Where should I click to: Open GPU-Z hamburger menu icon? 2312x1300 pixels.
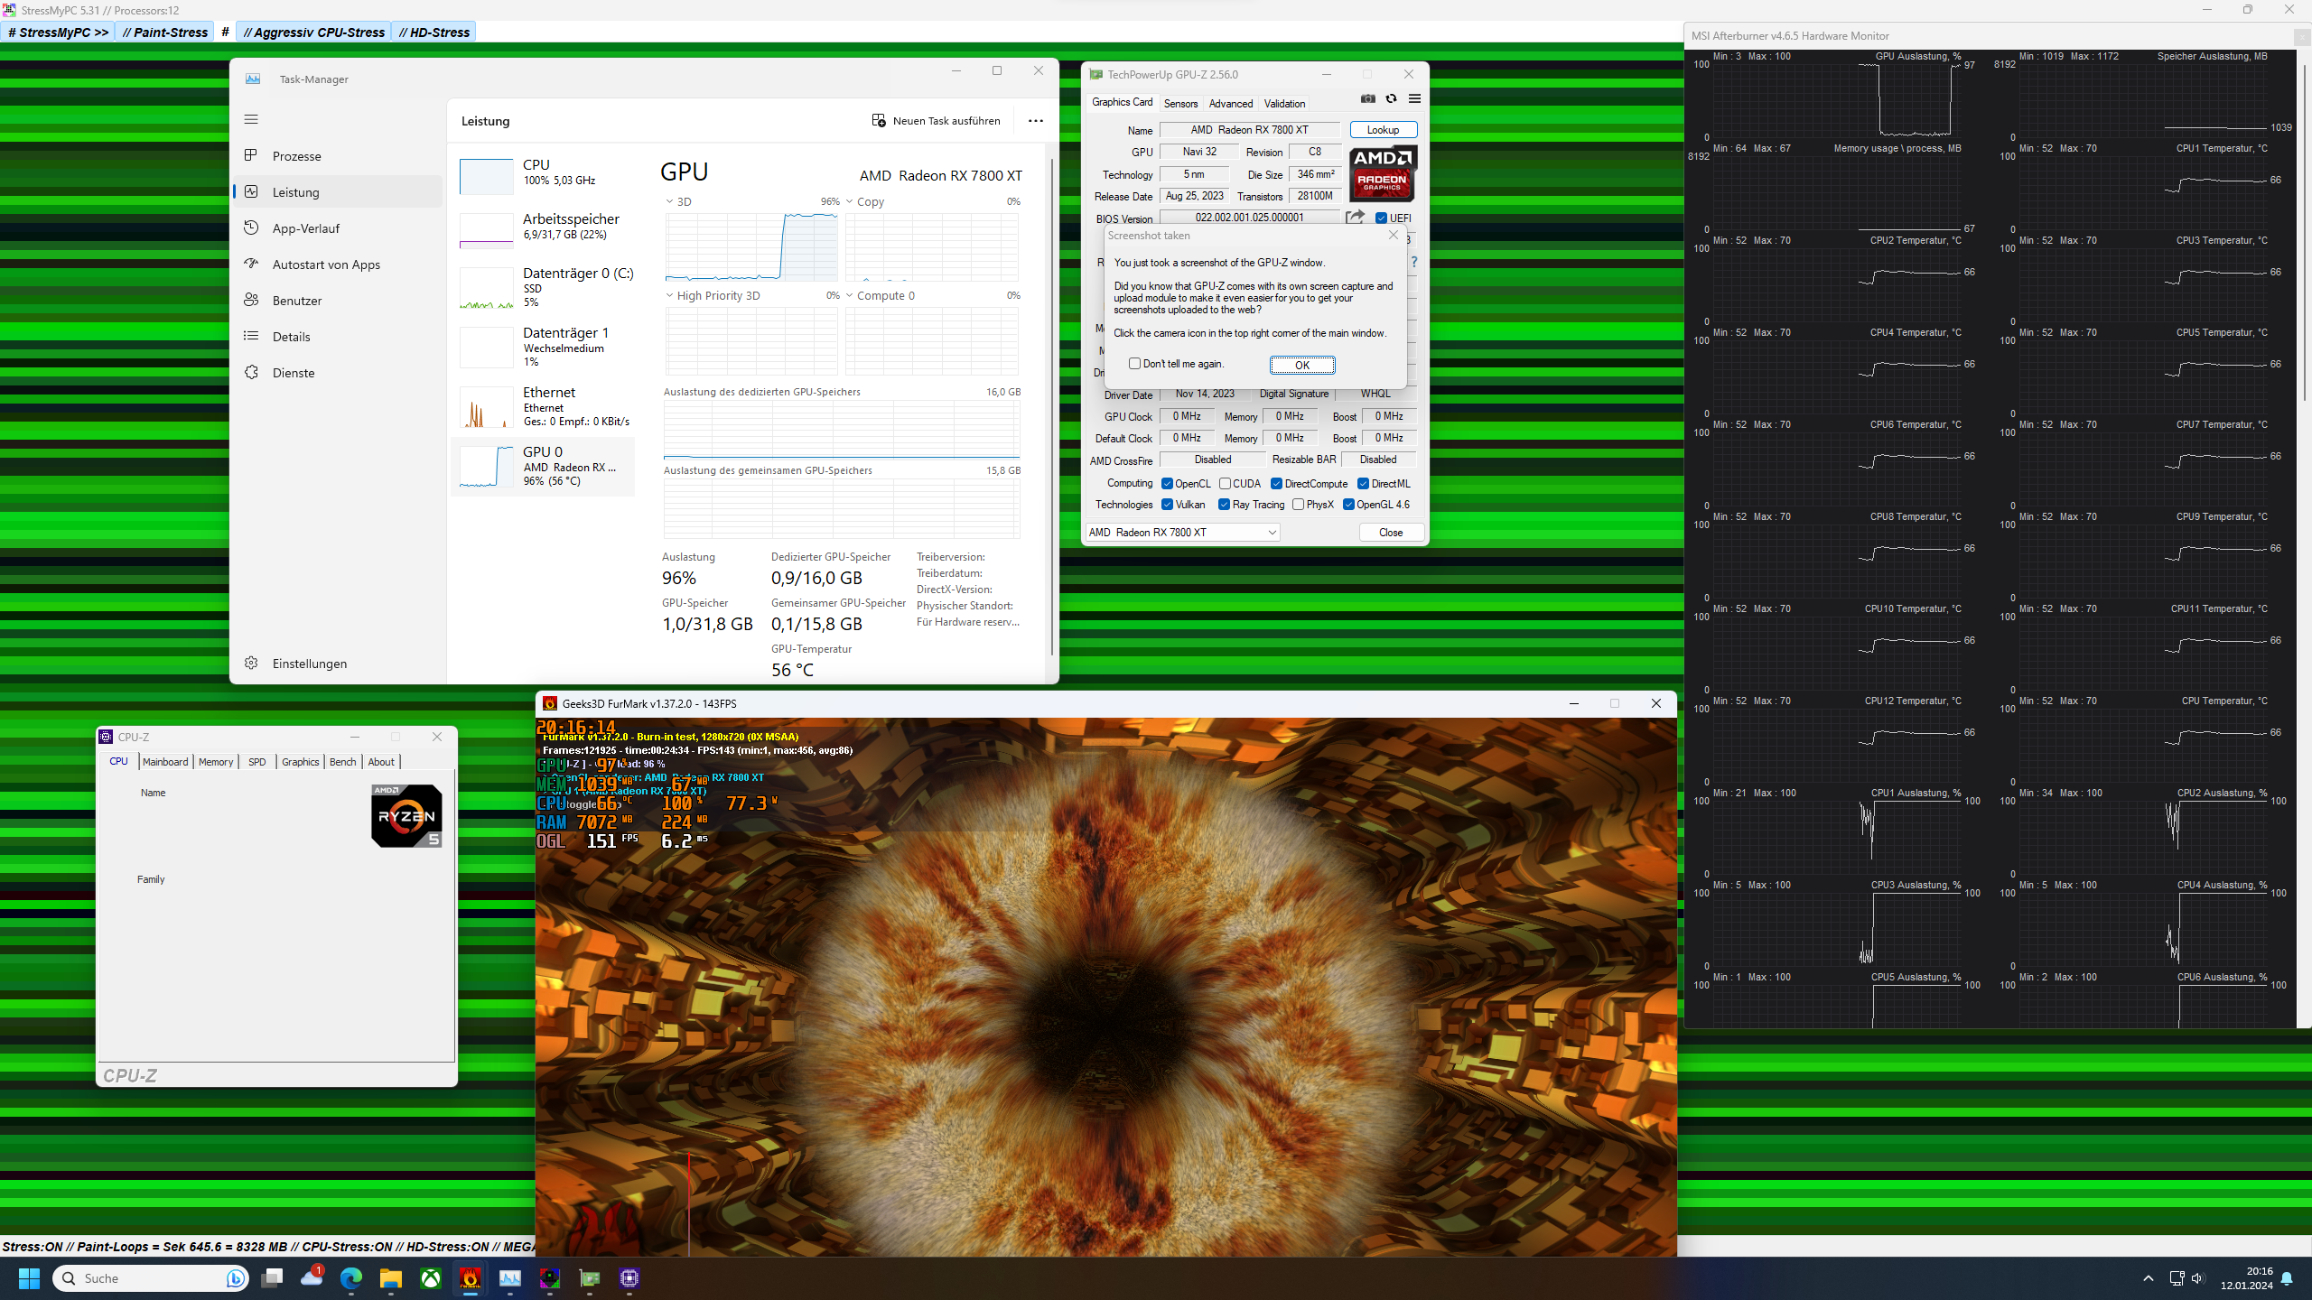(1414, 98)
